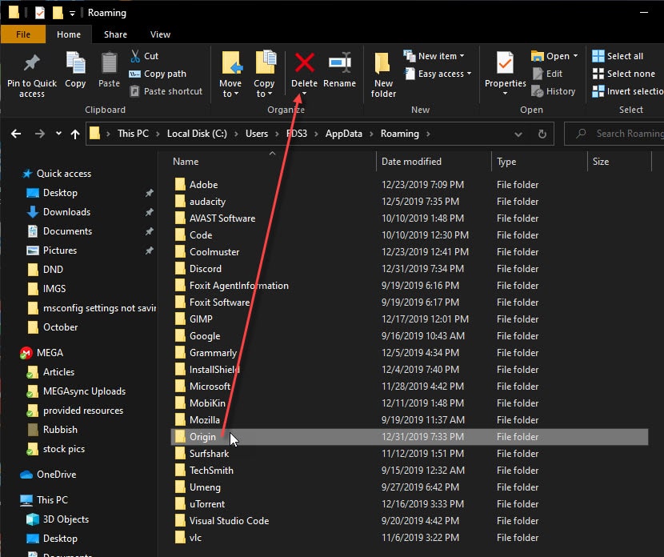This screenshot has width=664, height=557.
Task: Click the red Delete X icon
Action: (305, 63)
